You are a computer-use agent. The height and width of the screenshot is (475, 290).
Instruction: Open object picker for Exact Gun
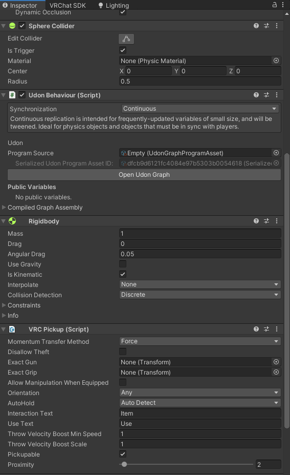coord(276,362)
